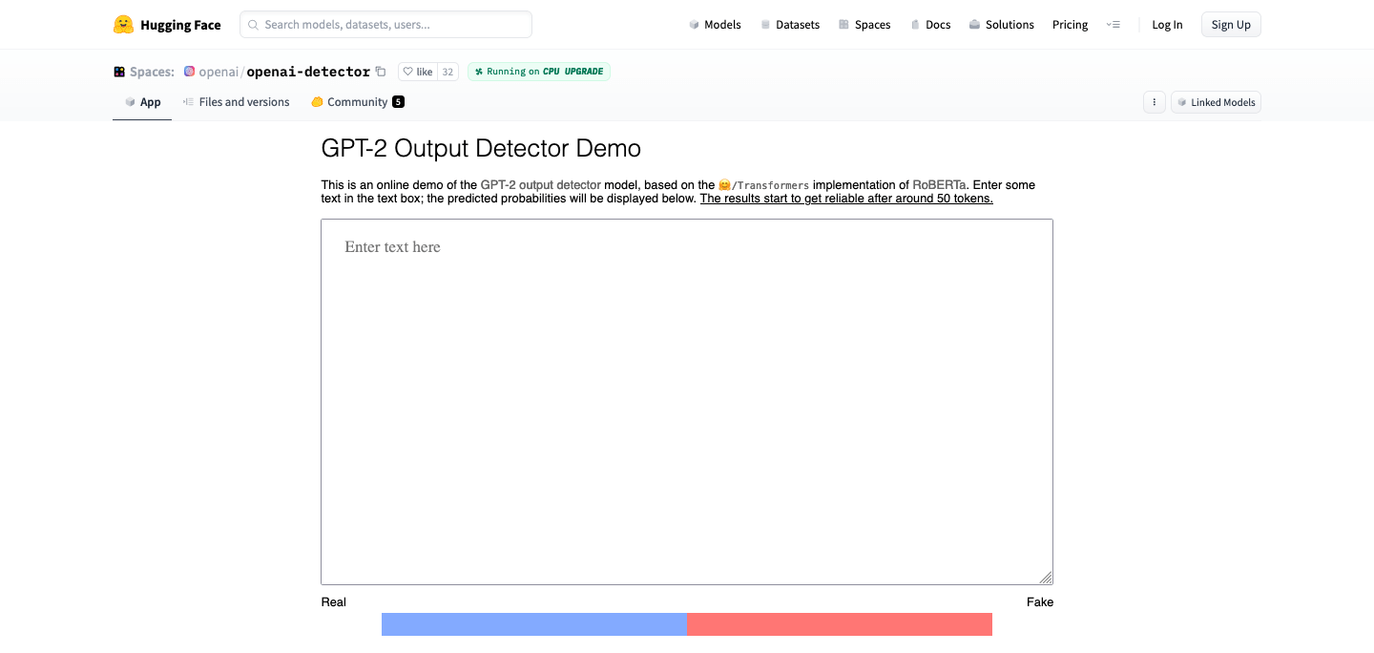Open the openai organization link

(219, 72)
